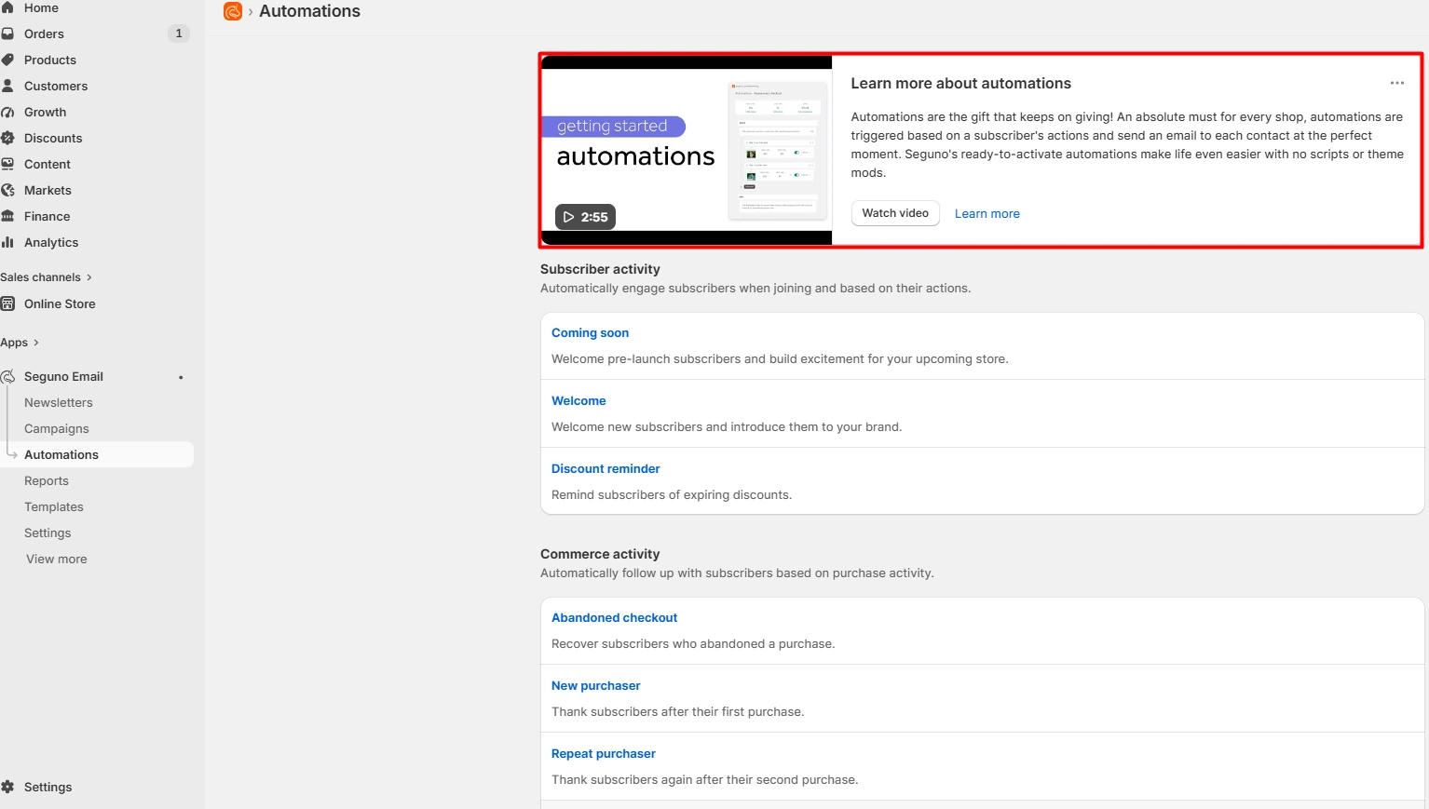The image size is (1429, 809).
Task: Click the 'Commerce activity' section heading
Action: (600, 554)
